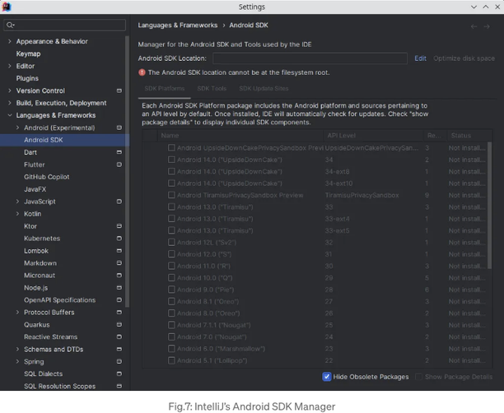Click project-level badge icon next to SQL Resolution Scopes

(119, 387)
